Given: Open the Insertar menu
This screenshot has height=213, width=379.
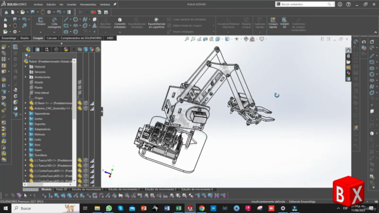Looking at the screenshot, I should pos(71,4).
